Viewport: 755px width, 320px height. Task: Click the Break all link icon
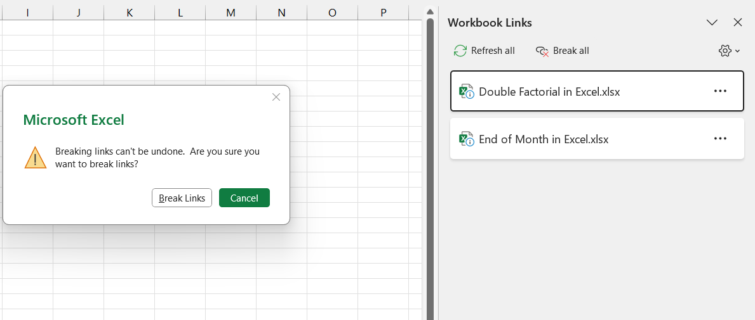click(x=543, y=51)
